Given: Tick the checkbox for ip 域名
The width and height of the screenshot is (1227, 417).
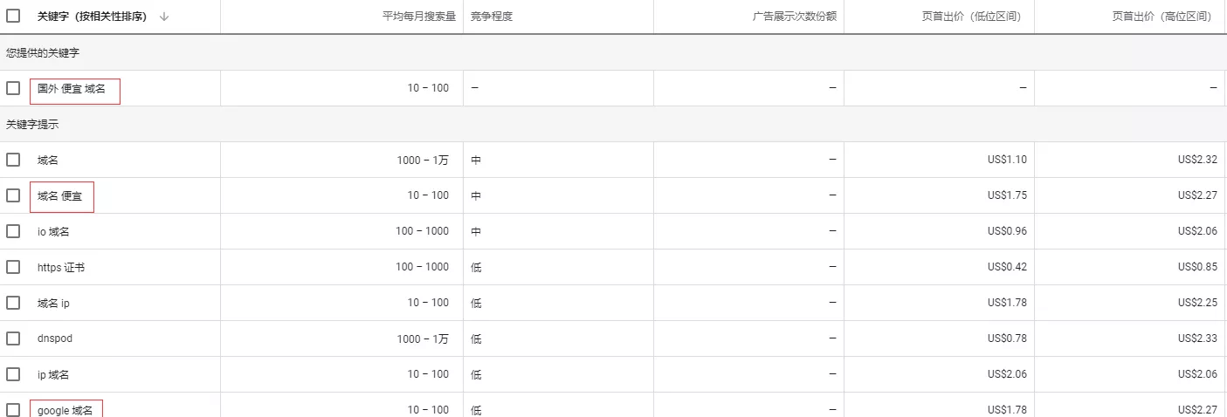Looking at the screenshot, I should [x=13, y=374].
